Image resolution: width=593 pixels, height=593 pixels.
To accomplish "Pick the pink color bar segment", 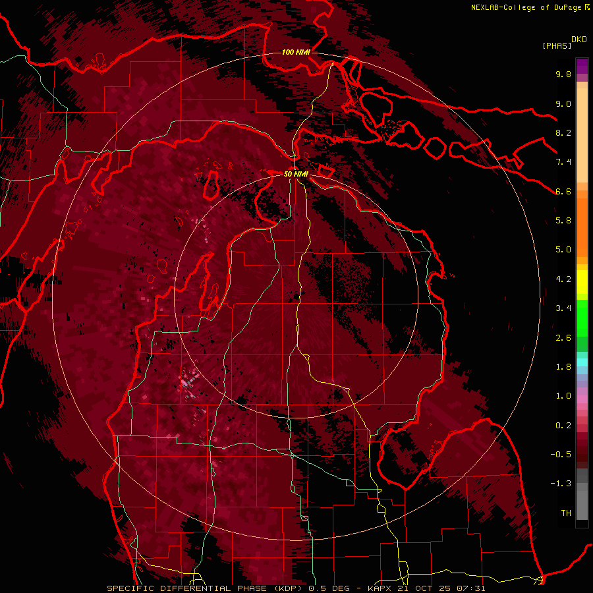I will (582, 399).
